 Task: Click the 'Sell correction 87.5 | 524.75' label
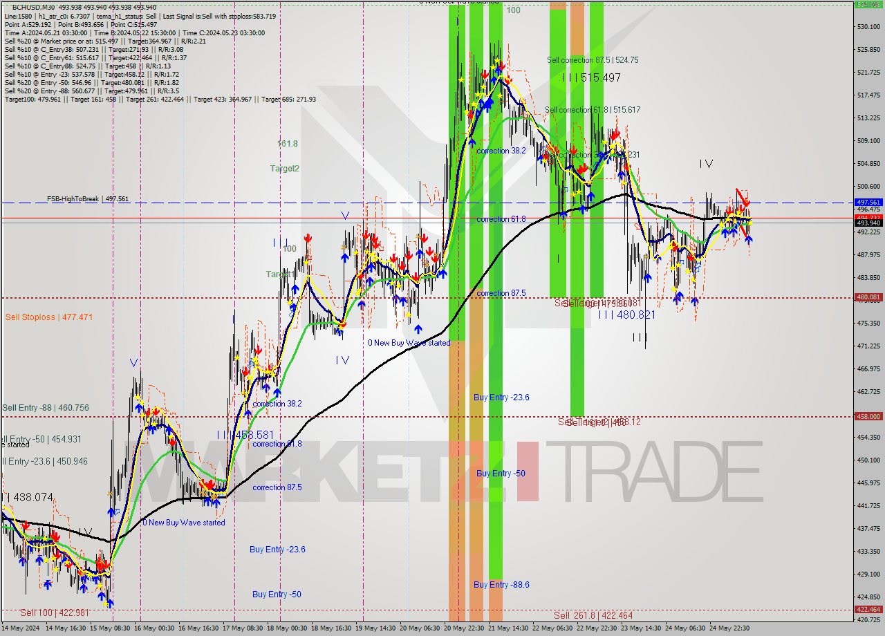[593, 60]
